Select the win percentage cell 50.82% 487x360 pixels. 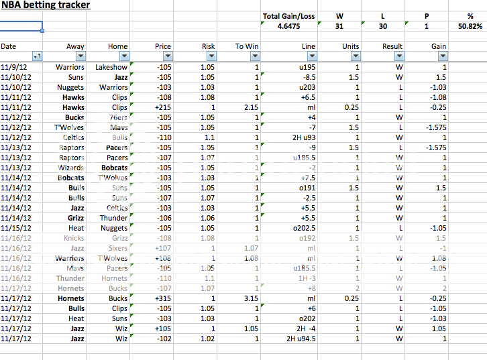[470, 26]
